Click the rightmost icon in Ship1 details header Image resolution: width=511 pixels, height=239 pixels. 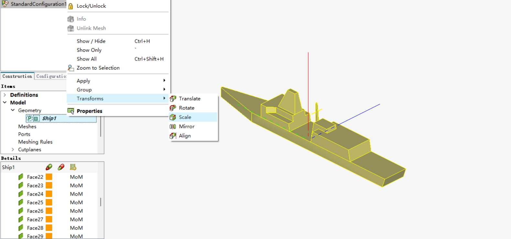click(x=73, y=167)
